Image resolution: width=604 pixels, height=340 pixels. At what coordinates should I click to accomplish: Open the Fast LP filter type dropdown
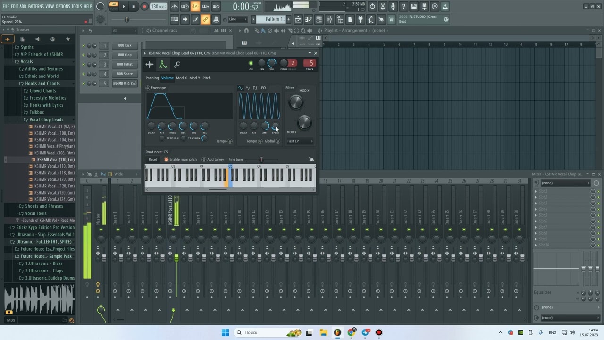(300, 141)
